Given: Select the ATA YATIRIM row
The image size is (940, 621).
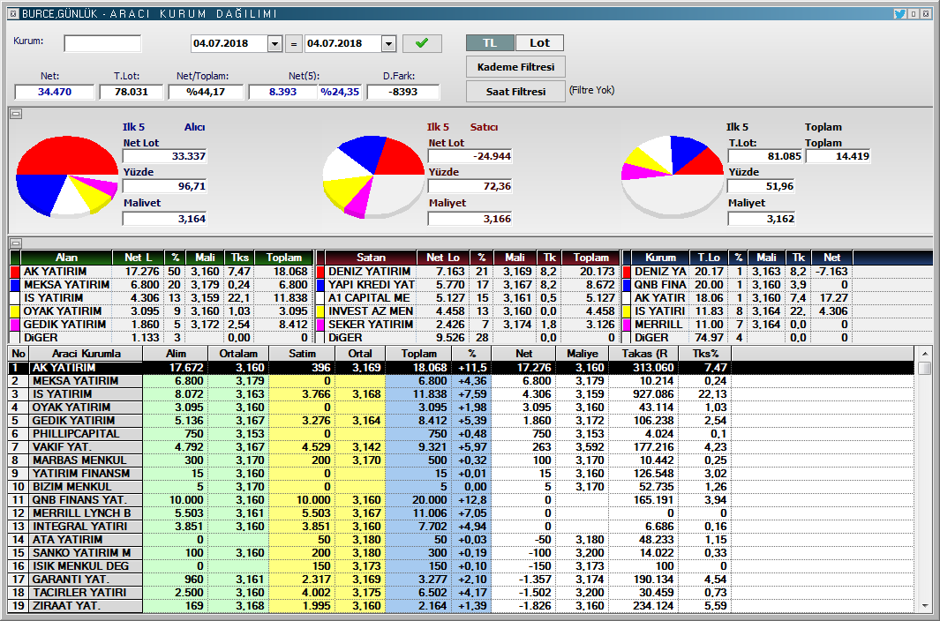Looking at the screenshot, I should [462, 539].
